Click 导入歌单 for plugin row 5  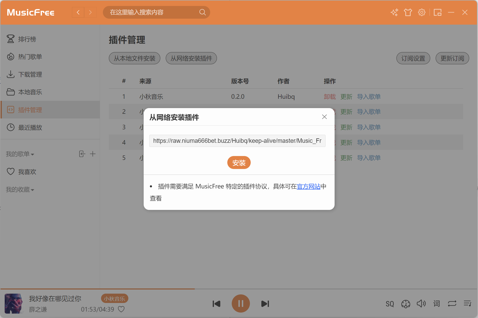click(x=369, y=158)
